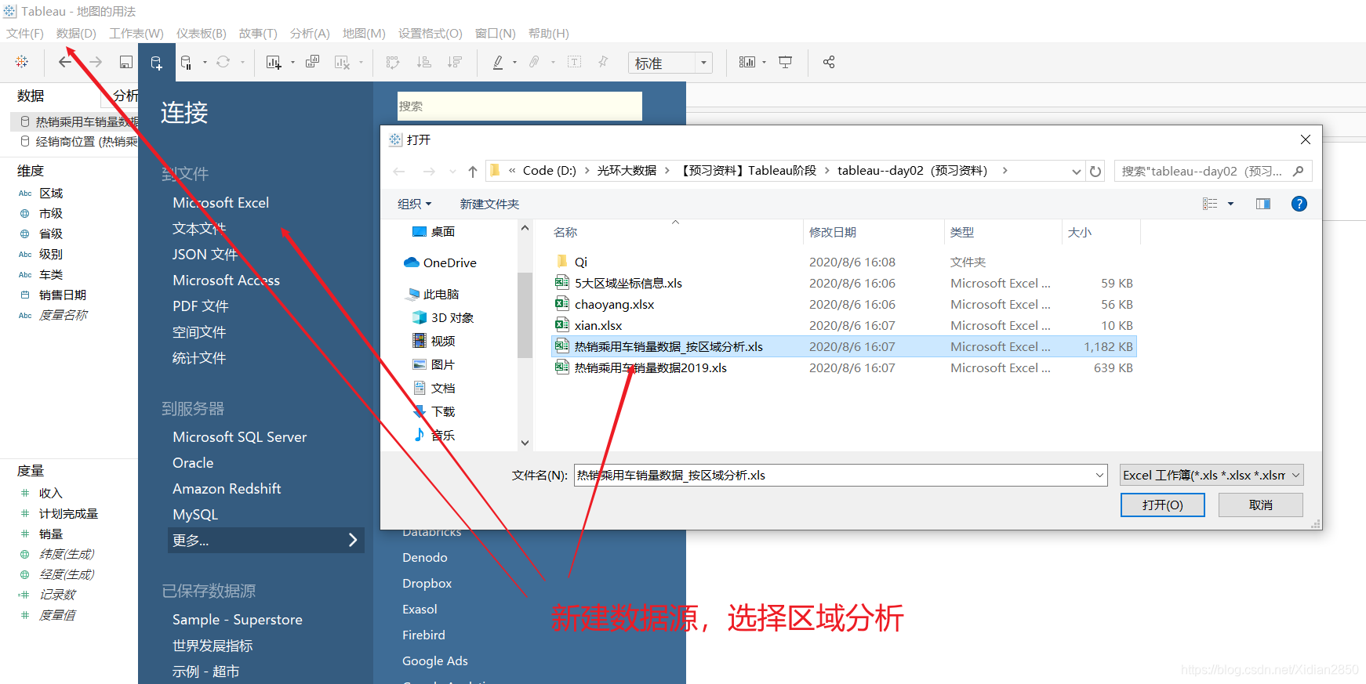Click the undo back arrow in toolbar
This screenshot has height=684, width=1366.
pos(65,62)
